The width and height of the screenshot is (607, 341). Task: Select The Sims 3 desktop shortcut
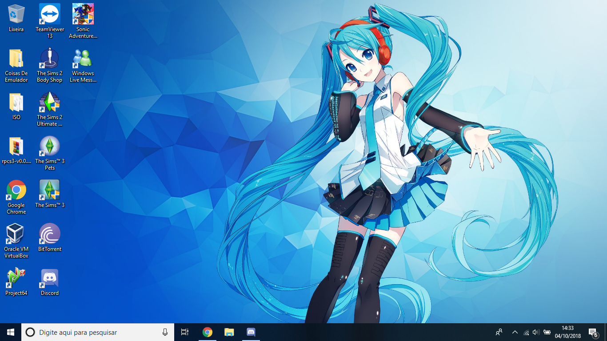pyautogui.click(x=50, y=194)
